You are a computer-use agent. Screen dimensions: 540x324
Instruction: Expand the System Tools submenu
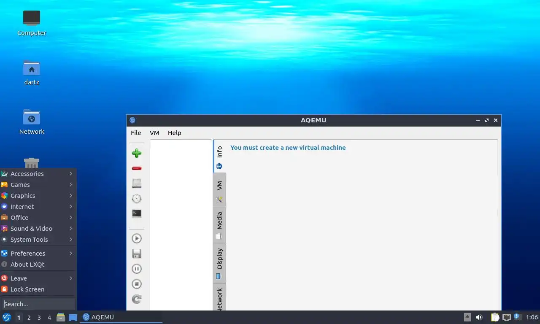tap(38, 240)
